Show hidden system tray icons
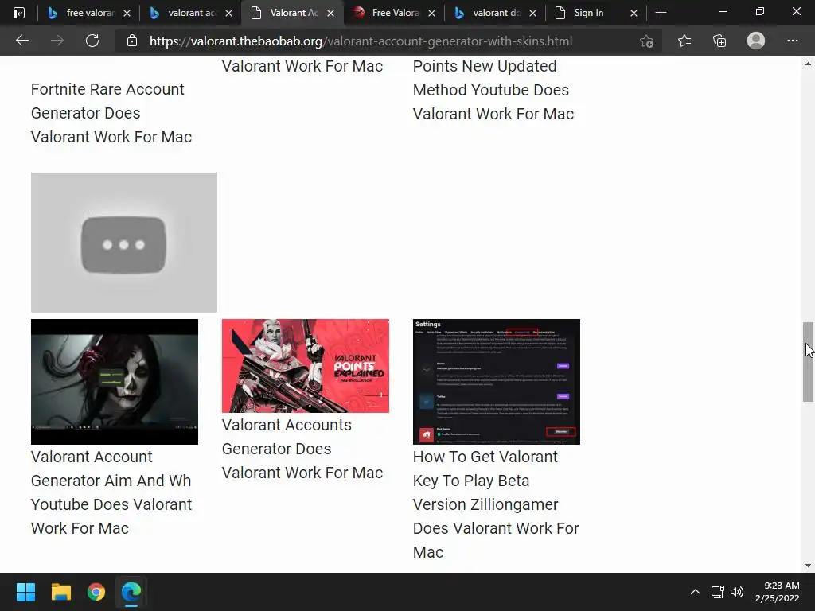The height and width of the screenshot is (611, 815). (x=696, y=592)
